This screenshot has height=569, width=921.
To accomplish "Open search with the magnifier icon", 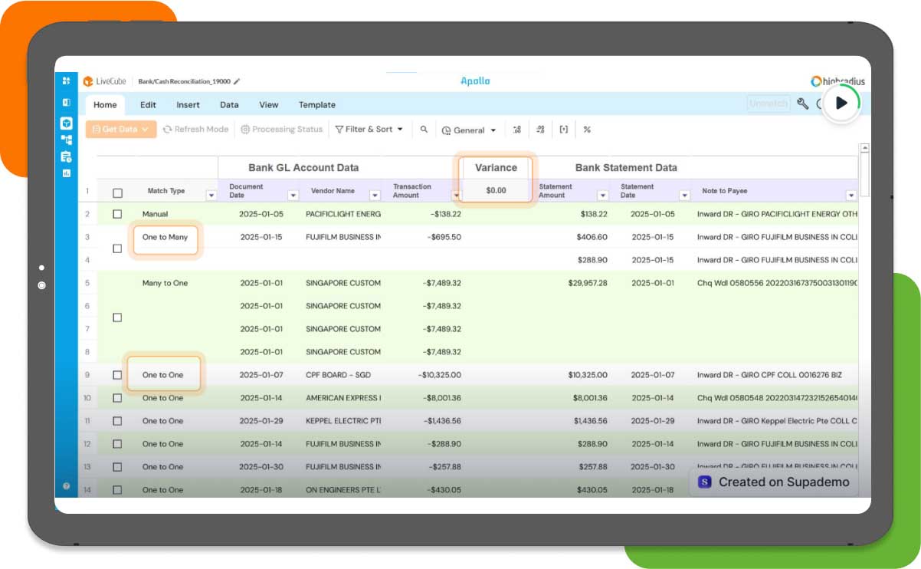I will click(423, 130).
